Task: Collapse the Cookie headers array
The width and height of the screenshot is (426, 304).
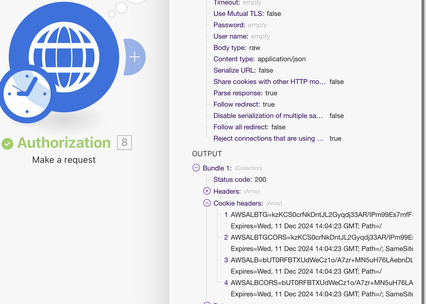Action: click(x=207, y=203)
